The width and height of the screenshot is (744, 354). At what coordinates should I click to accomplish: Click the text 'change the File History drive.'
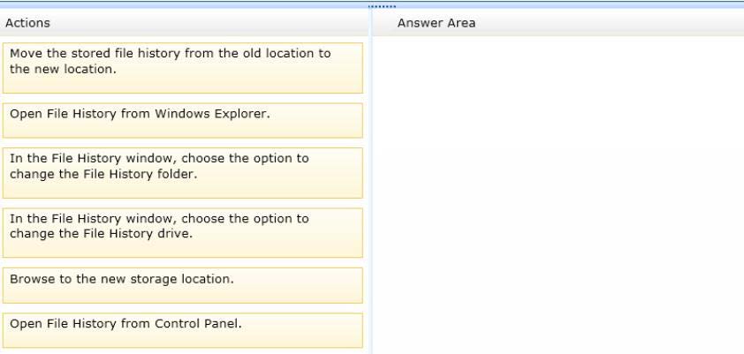coord(101,234)
